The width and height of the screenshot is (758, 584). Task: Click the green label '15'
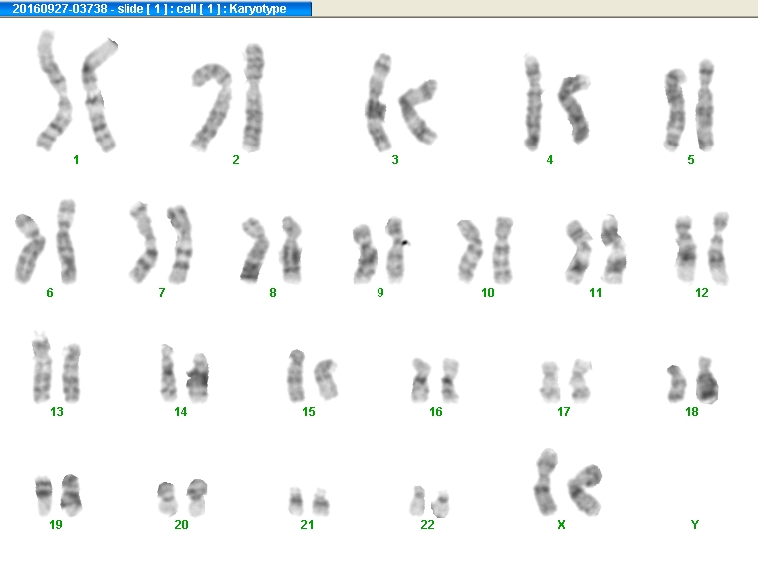[x=309, y=412]
